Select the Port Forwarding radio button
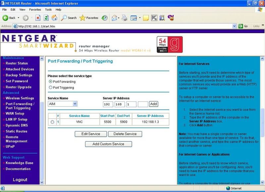Viewport: 265px width, 192px height. coord(50,81)
